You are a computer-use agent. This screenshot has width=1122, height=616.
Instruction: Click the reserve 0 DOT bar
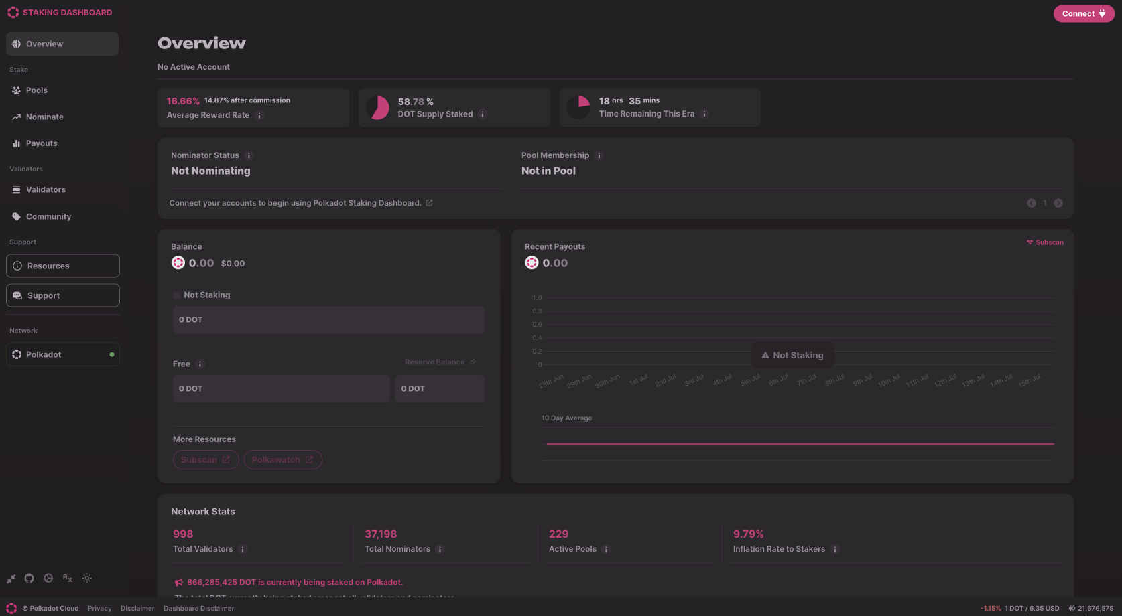coord(440,389)
